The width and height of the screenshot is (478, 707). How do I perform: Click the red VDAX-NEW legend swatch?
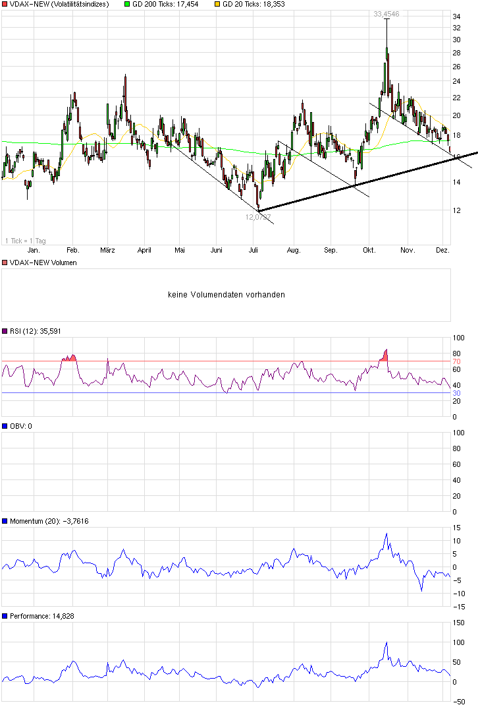pos(5,5)
